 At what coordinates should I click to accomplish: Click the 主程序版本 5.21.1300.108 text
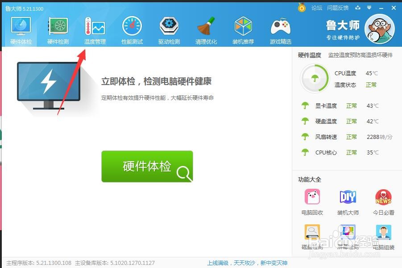[x=39, y=263]
